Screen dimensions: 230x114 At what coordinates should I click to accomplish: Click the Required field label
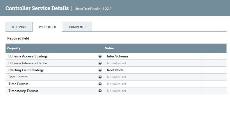[x=18, y=38]
